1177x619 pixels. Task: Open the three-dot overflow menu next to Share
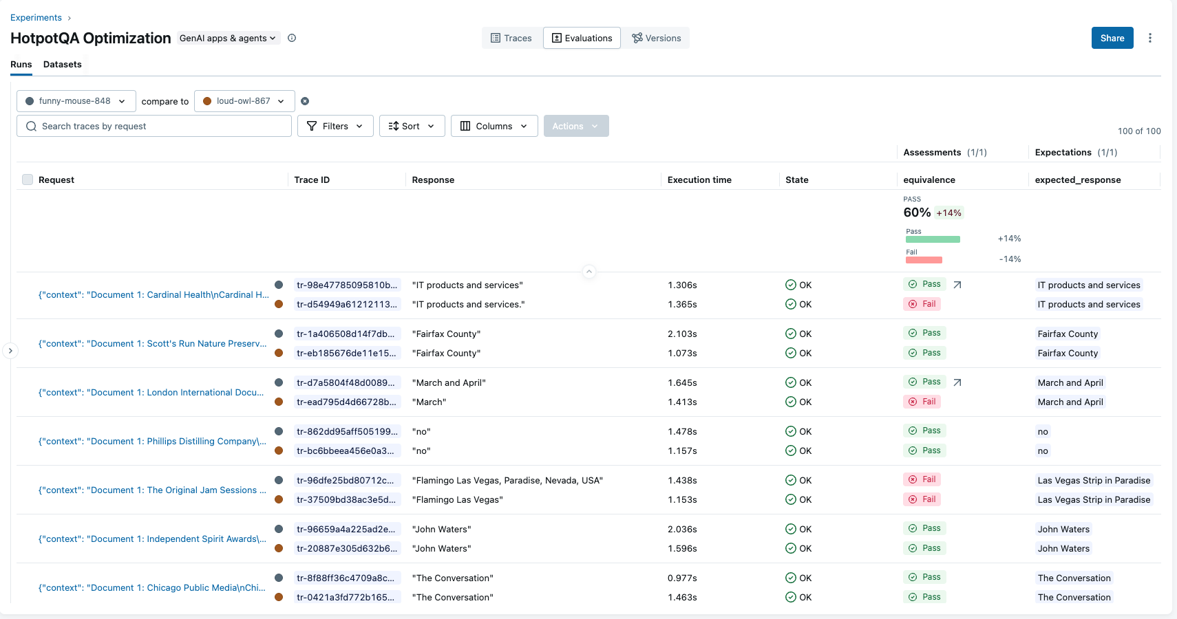(x=1150, y=38)
